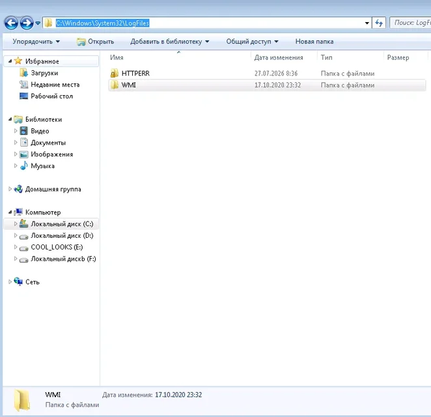Go back with the blue Back arrow
Screen dimensions: 431x417
coord(11,23)
